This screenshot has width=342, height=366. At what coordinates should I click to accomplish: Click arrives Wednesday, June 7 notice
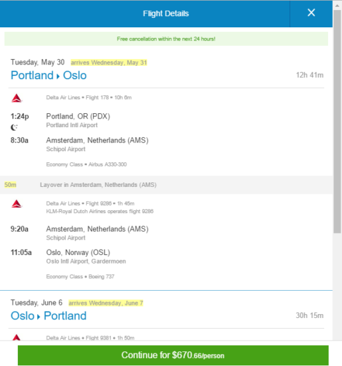pos(106,303)
